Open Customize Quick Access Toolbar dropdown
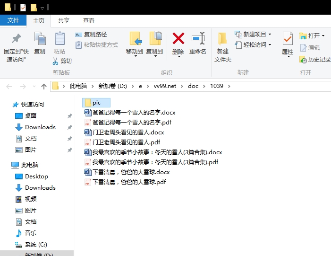Image resolution: width=331 pixels, height=256 pixels. tap(42, 8)
